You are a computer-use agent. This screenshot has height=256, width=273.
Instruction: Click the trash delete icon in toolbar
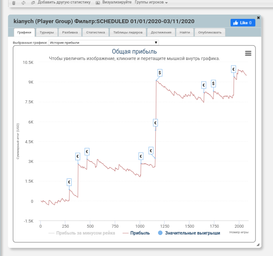[x=14, y=3]
